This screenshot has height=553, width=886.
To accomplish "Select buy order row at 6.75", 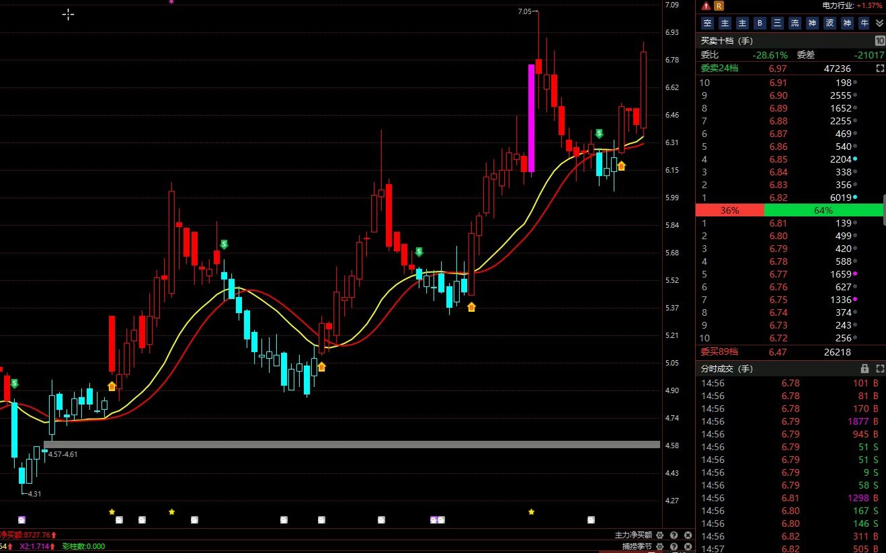I will (789, 300).
